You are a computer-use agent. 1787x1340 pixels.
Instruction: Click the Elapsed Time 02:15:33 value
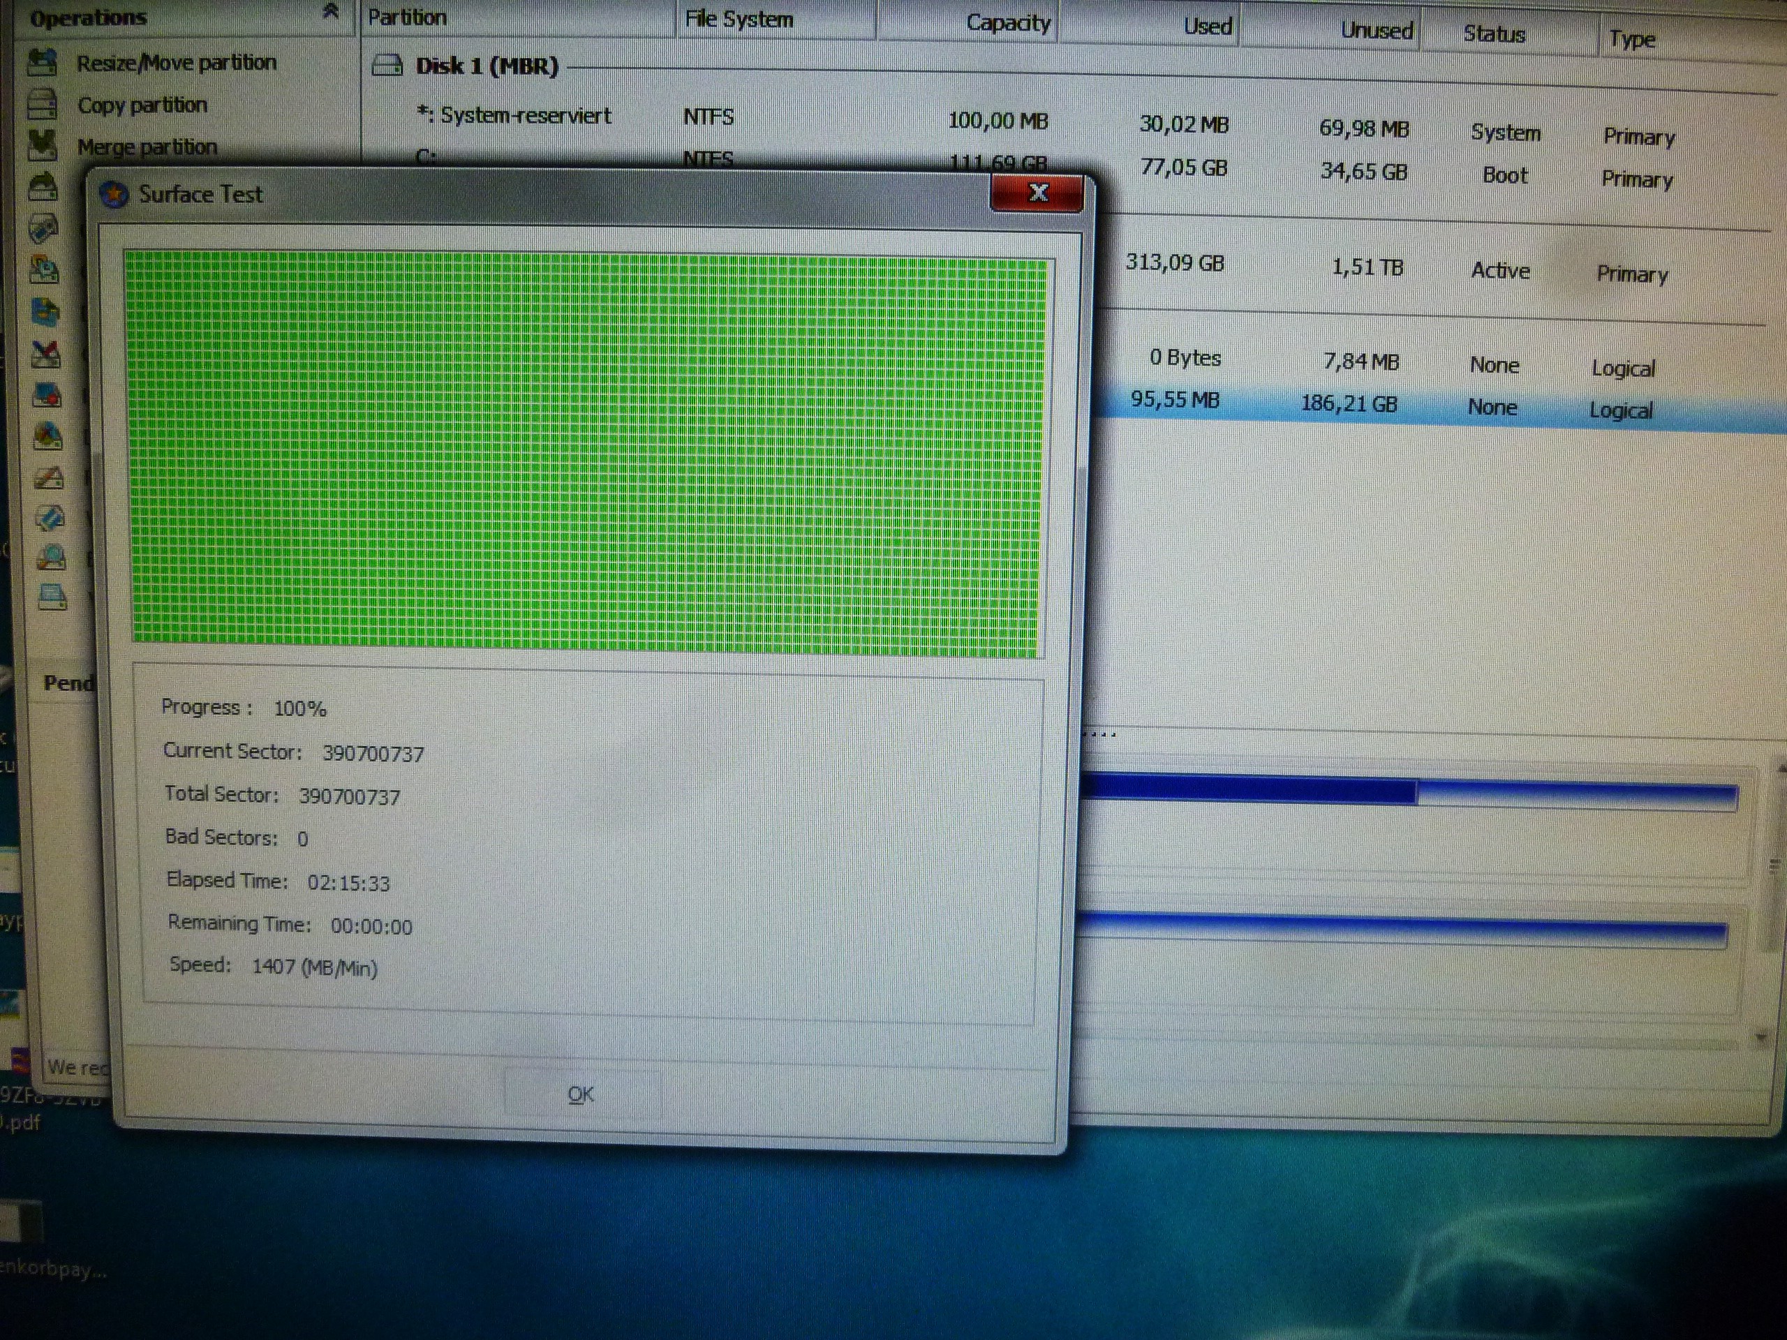tap(348, 884)
